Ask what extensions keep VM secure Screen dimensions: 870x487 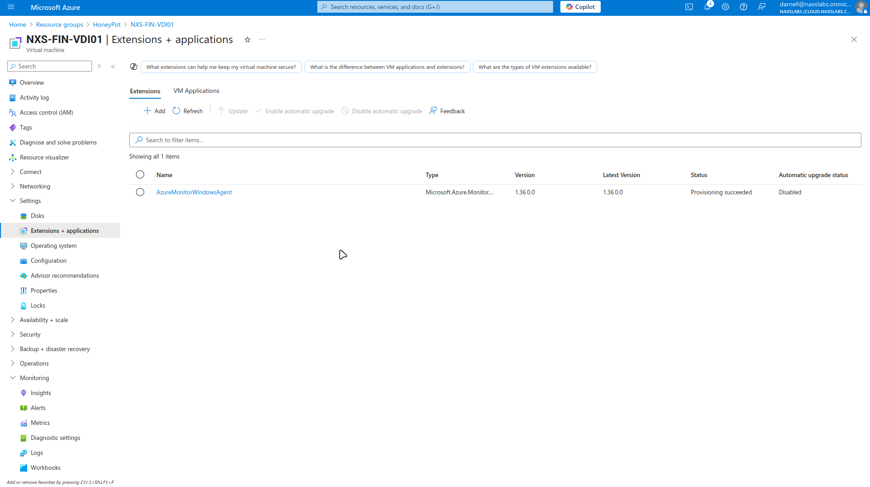click(221, 67)
